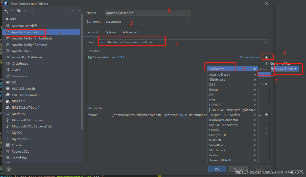
Task: Open MySQL Connector/J submenu
Action: click(x=232, y=125)
